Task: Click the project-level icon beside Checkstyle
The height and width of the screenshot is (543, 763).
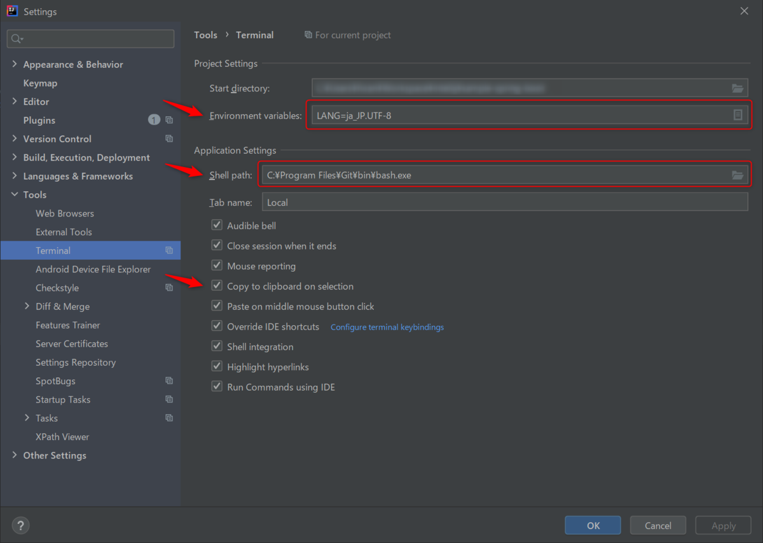Action: pyautogui.click(x=169, y=288)
